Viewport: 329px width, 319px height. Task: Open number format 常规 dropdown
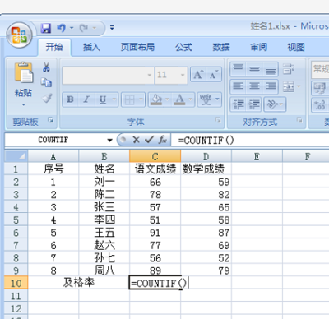coord(320,69)
